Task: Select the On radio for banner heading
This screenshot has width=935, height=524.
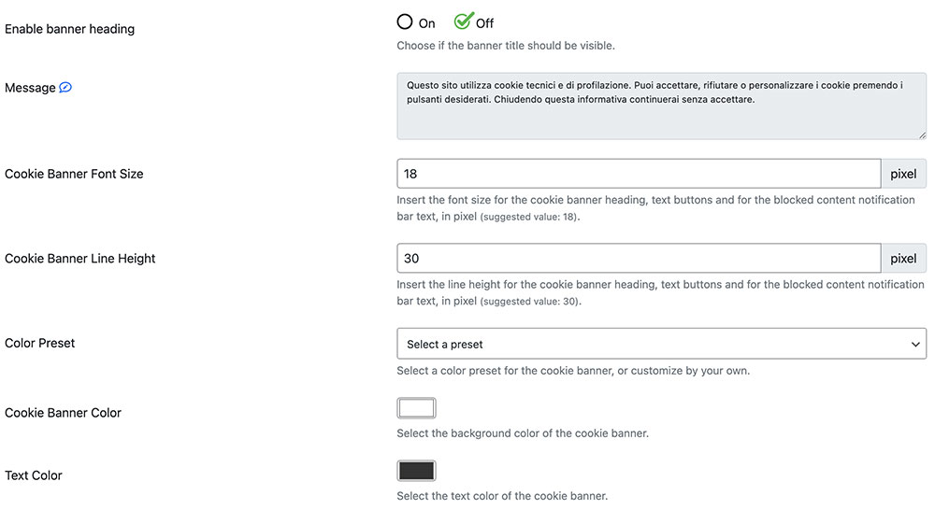Action: click(x=404, y=22)
